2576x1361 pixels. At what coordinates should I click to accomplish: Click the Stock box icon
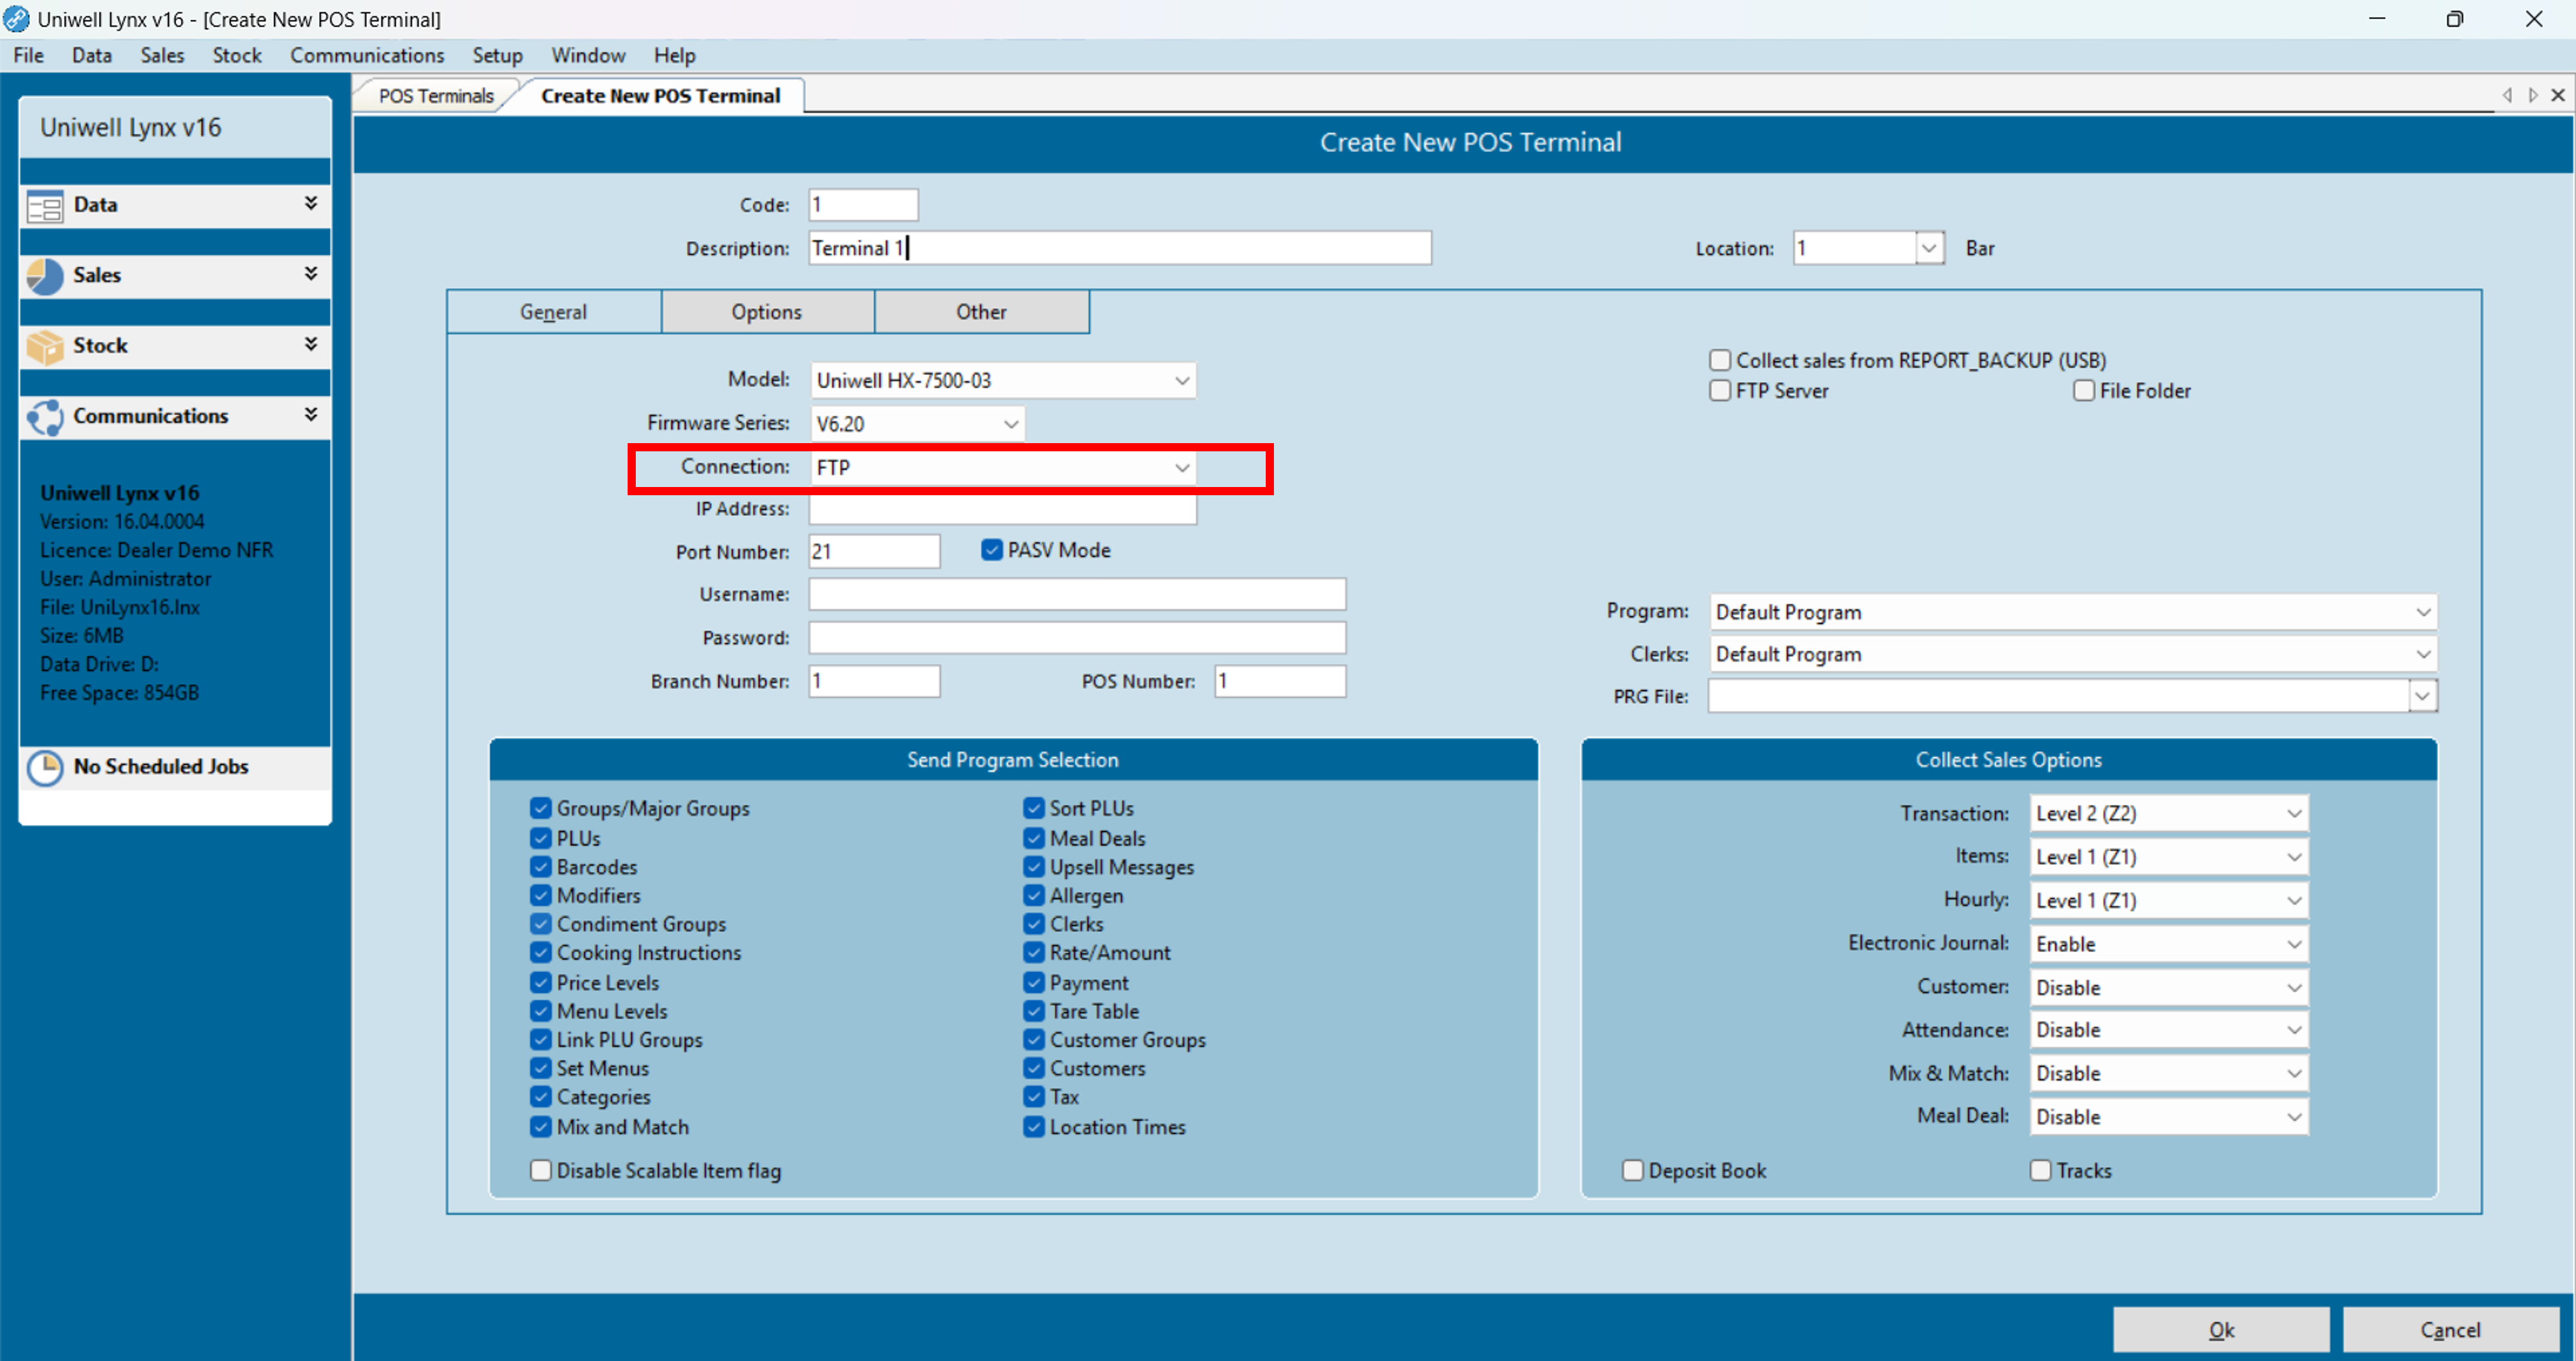tap(45, 347)
